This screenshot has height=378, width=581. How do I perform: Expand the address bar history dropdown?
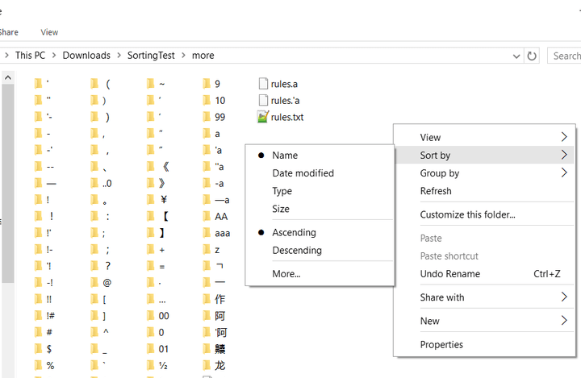[x=516, y=56]
